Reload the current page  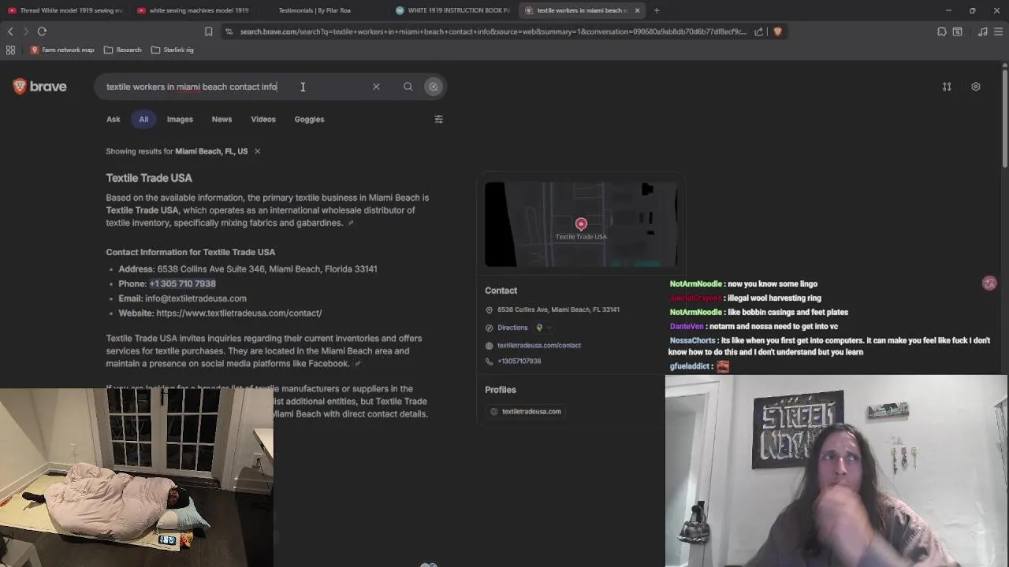42,31
